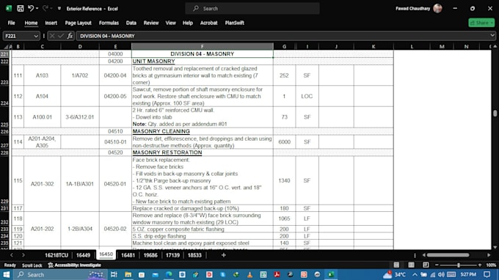Click the Name Box showing F221
This screenshot has height=280, width=499.
click(18, 36)
